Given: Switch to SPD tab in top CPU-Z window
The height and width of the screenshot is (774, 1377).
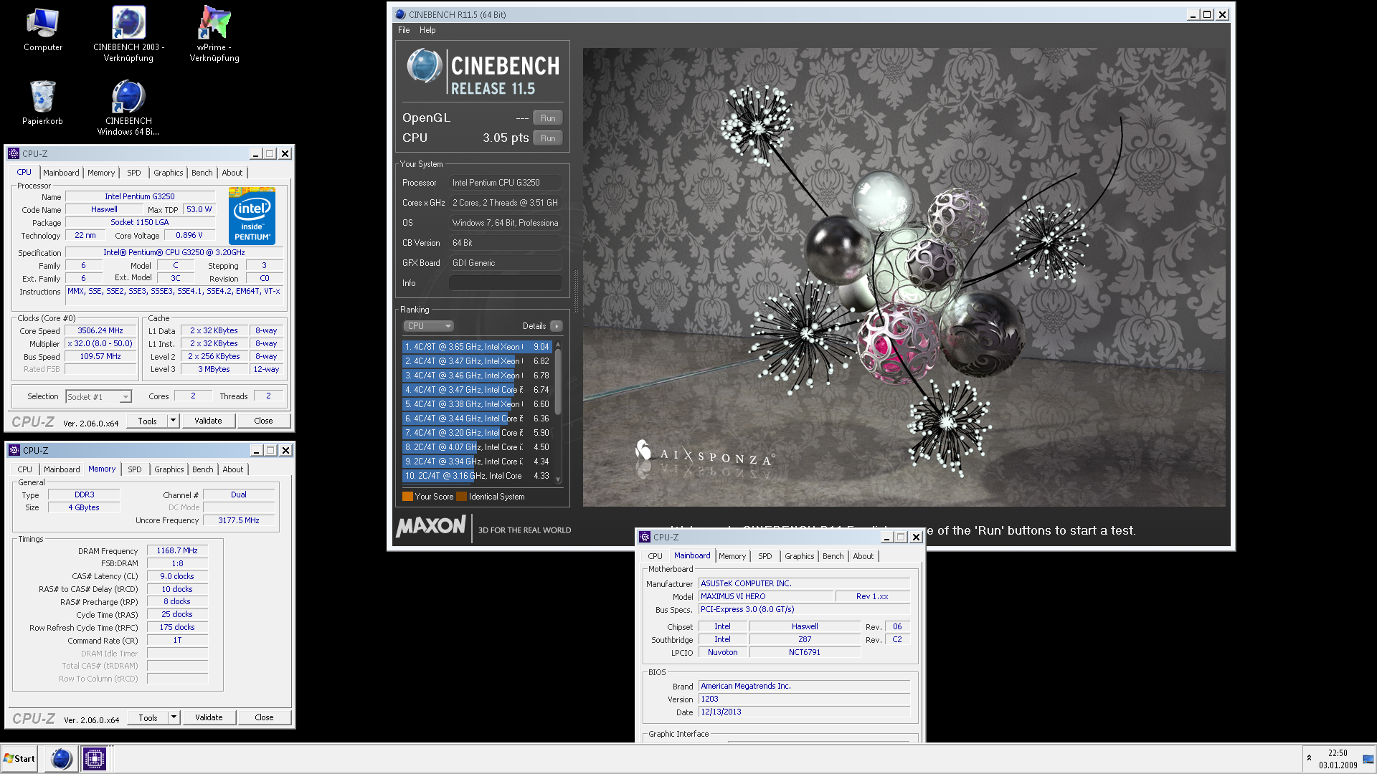Looking at the screenshot, I should pos(134,173).
